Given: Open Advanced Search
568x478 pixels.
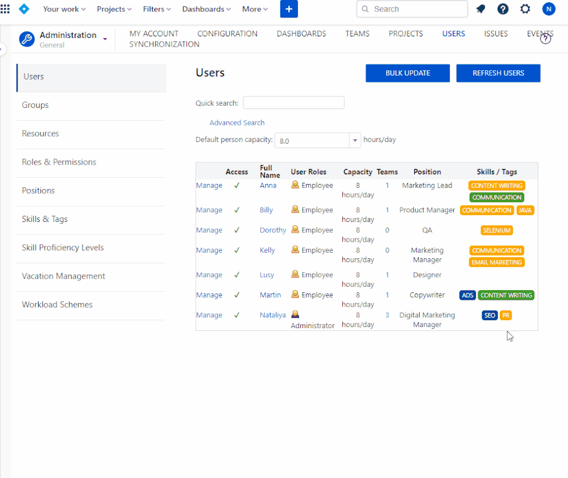Looking at the screenshot, I should (237, 123).
